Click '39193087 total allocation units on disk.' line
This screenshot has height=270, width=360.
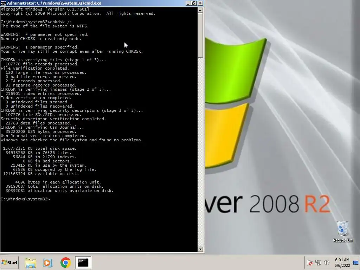coord(54,186)
